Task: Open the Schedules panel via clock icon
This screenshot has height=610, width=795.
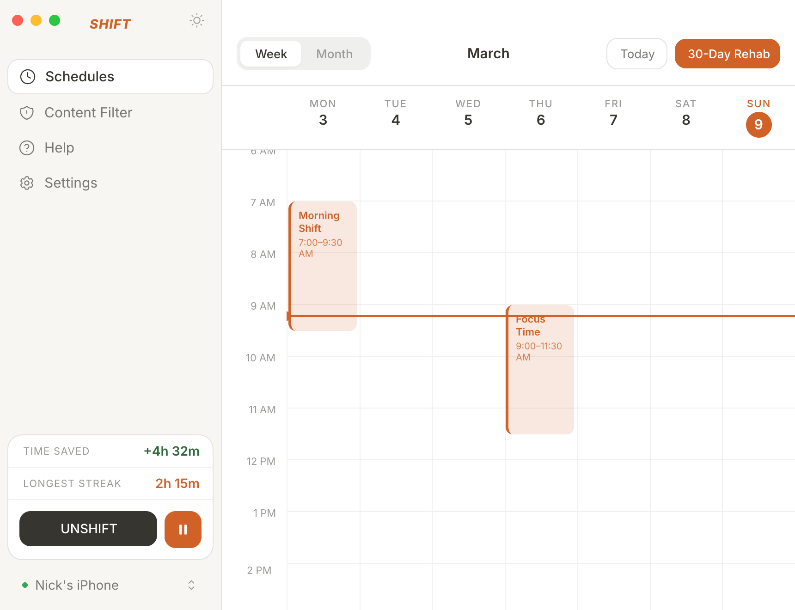Action: (x=27, y=77)
